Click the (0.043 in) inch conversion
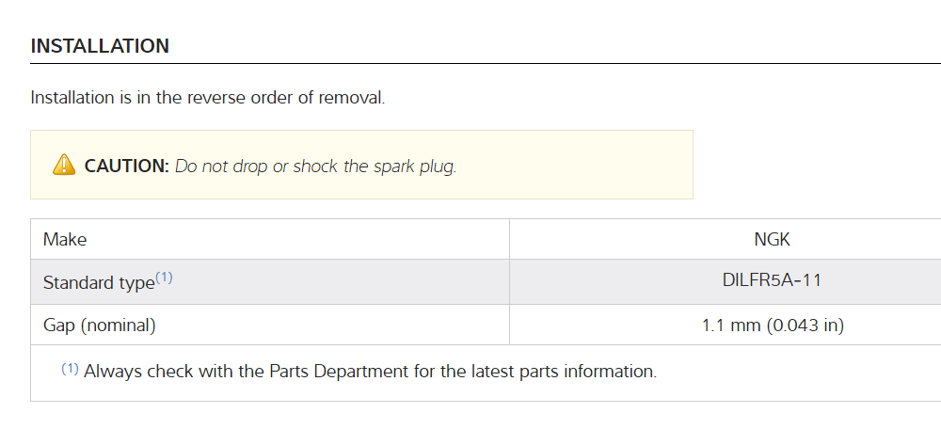941x445 pixels. (805, 326)
